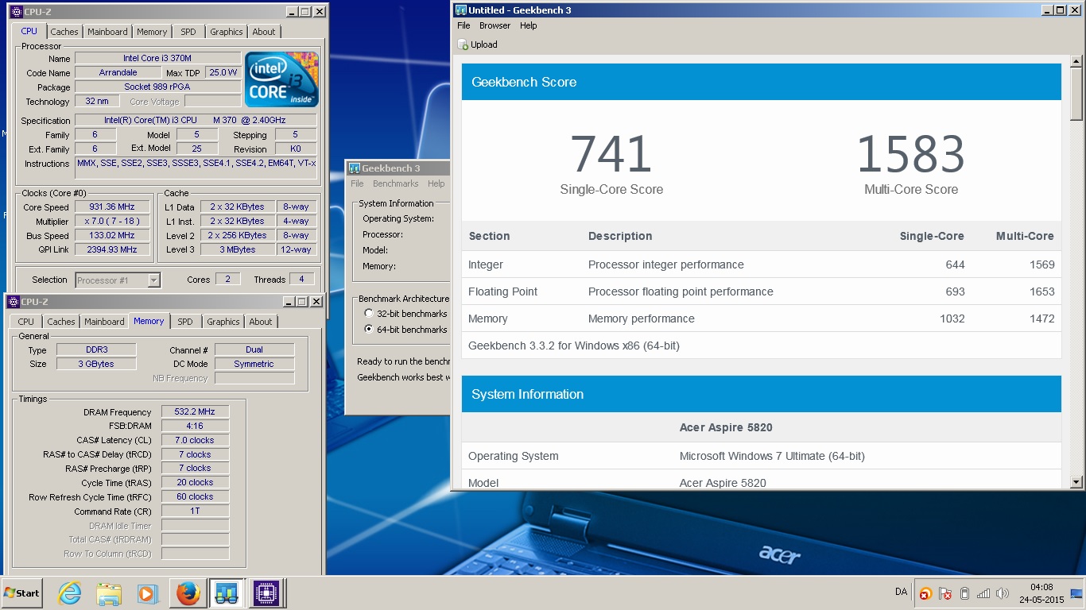Click the 532.2 MHz DRAM frequency value

[196, 411]
